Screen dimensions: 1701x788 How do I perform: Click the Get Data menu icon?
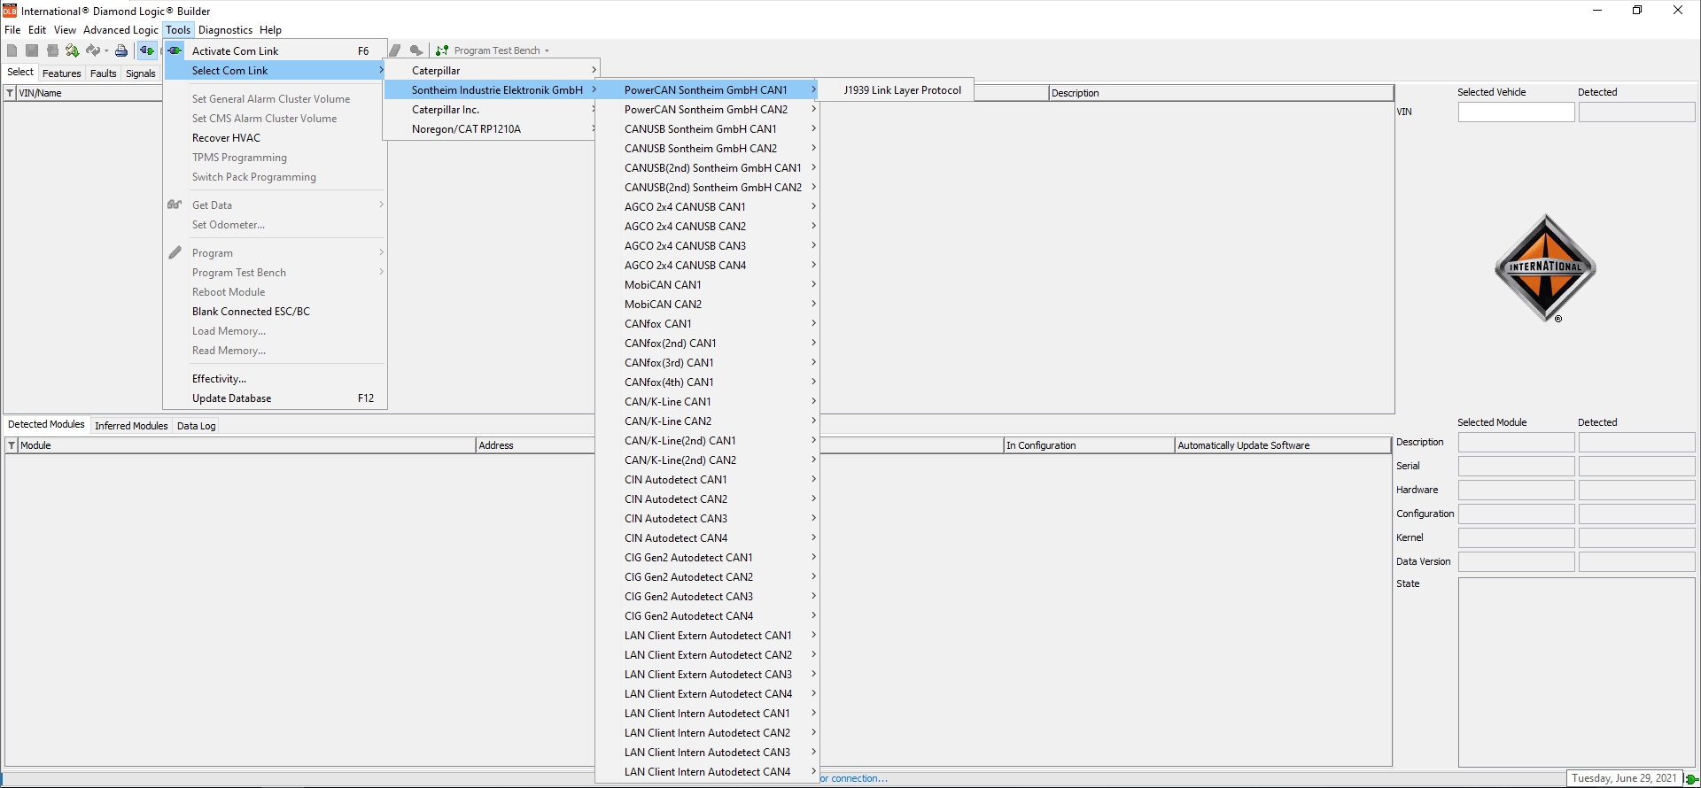click(x=175, y=205)
